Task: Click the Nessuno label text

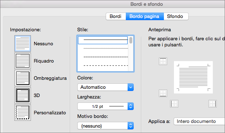Action: 43,43
